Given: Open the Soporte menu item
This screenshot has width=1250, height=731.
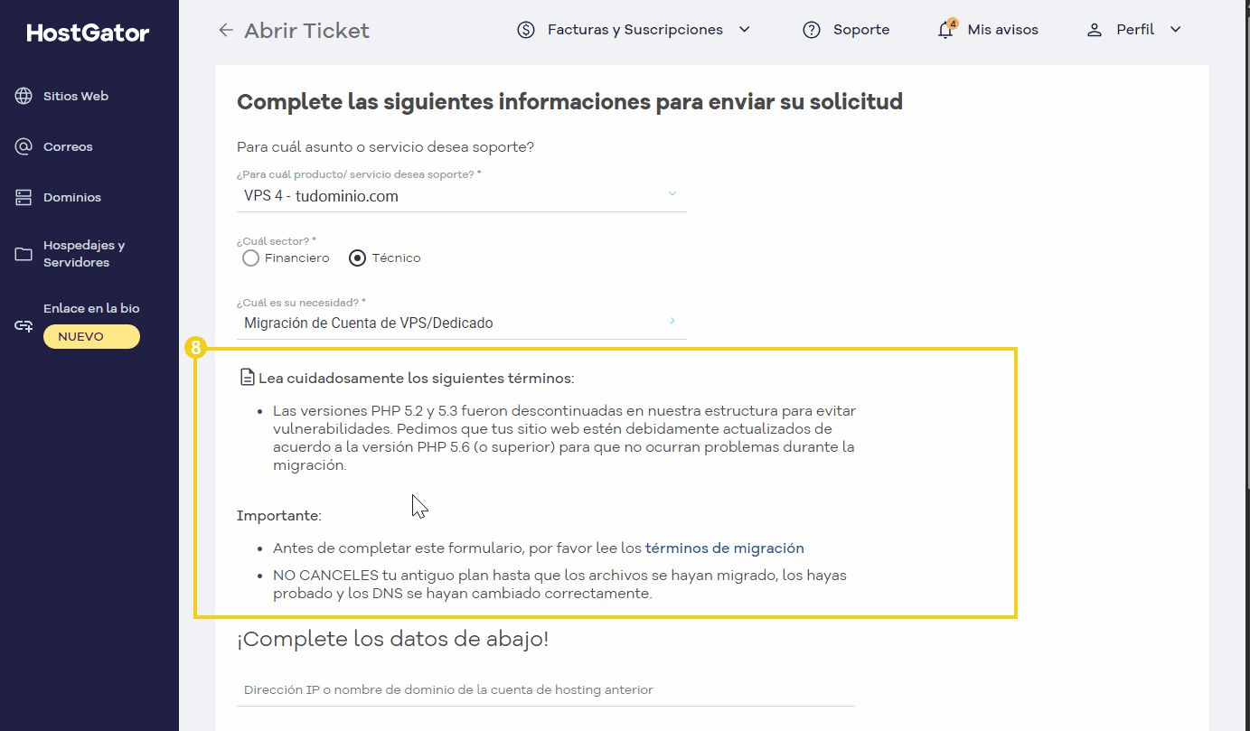Looking at the screenshot, I should pyautogui.click(x=861, y=30).
